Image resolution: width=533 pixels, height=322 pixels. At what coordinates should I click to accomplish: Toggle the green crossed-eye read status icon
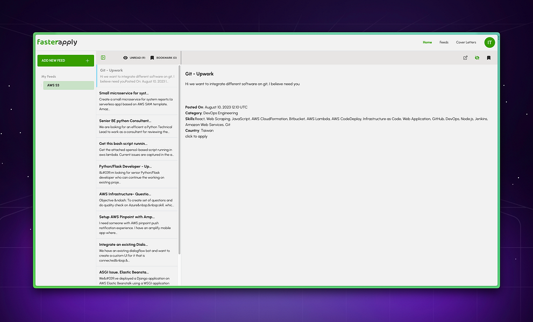click(x=477, y=57)
